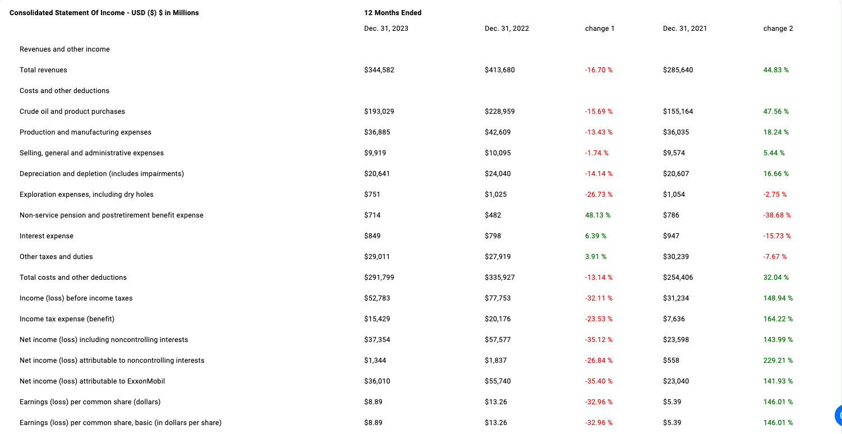Select the "change 2" column header
Viewport: 842px width, 434px height.
point(777,29)
